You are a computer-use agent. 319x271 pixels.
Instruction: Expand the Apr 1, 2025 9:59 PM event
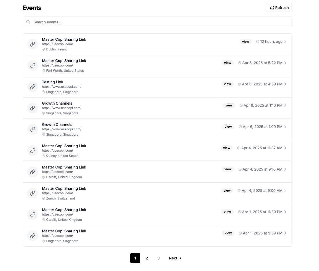(x=285, y=233)
